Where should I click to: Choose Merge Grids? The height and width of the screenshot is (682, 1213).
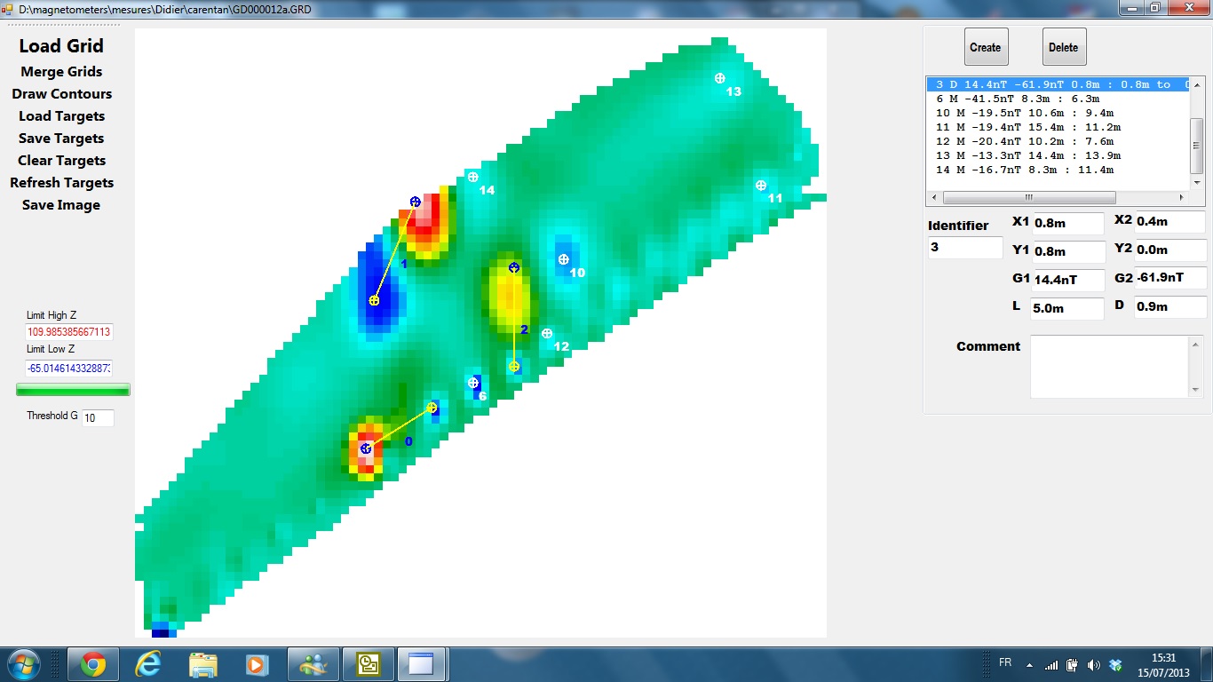coord(61,72)
